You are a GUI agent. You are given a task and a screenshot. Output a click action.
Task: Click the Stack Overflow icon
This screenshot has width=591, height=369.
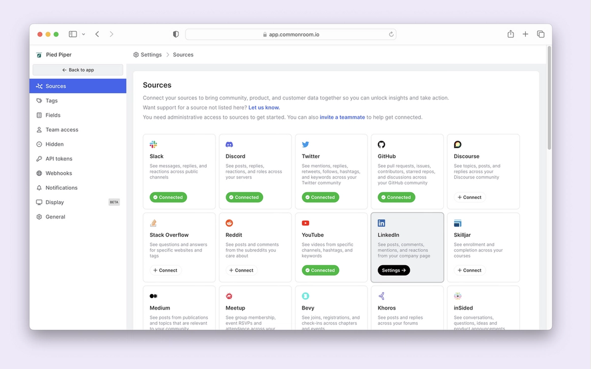coord(153,223)
